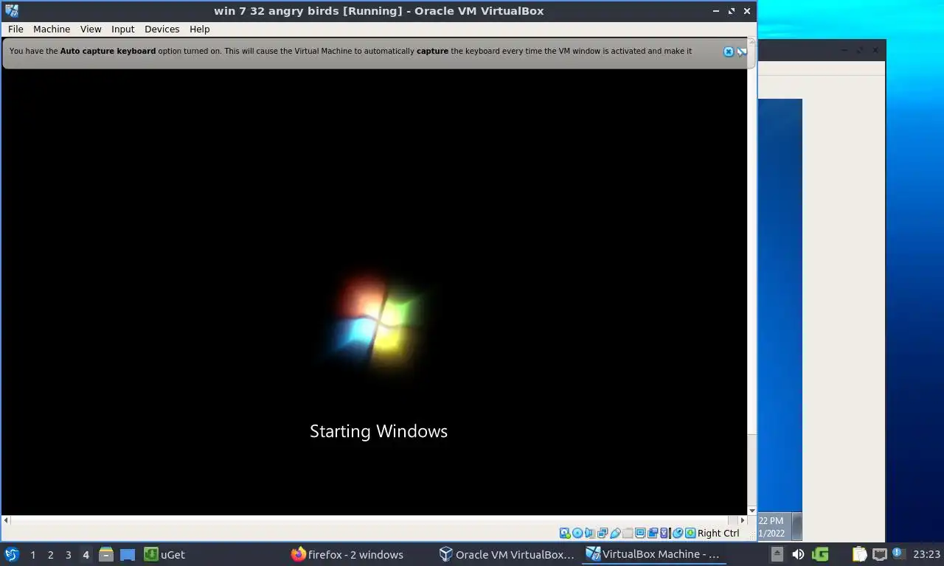Image resolution: width=944 pixels, height=566 pixels.
Task: Switch to workspace 1
Action: click(32, 555)
